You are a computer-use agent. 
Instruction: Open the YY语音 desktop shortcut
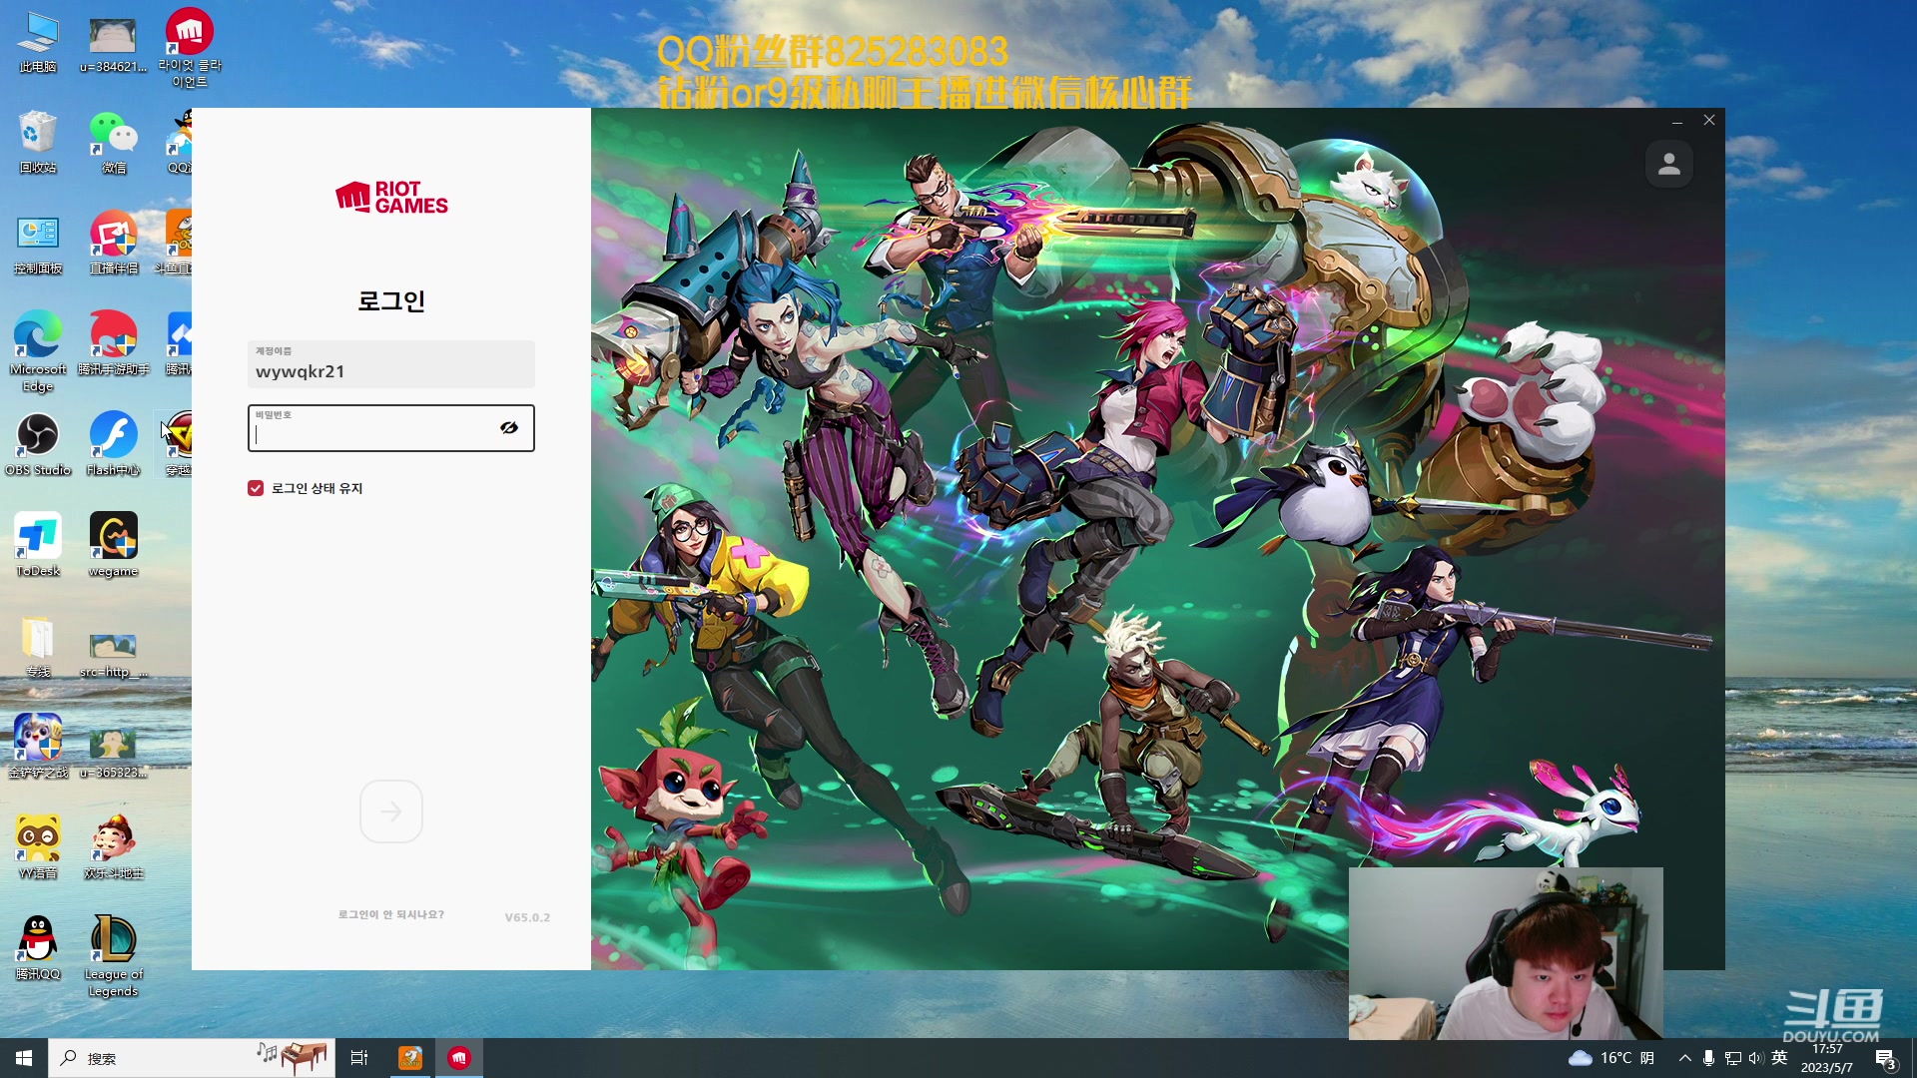tap(38, 848)
